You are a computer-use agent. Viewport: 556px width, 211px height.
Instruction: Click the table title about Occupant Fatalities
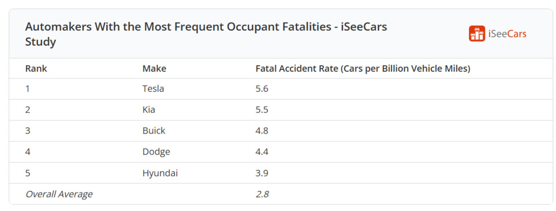pyautogui.click(x=206, y=34)
